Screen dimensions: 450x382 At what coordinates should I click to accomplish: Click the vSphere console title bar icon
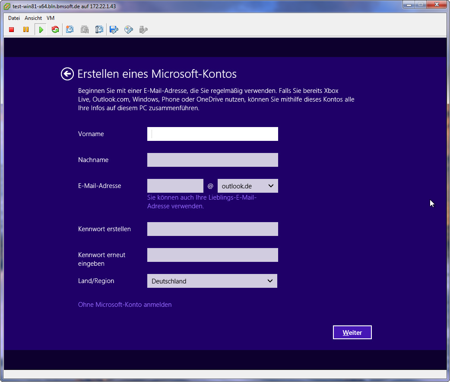coord(7,6)
